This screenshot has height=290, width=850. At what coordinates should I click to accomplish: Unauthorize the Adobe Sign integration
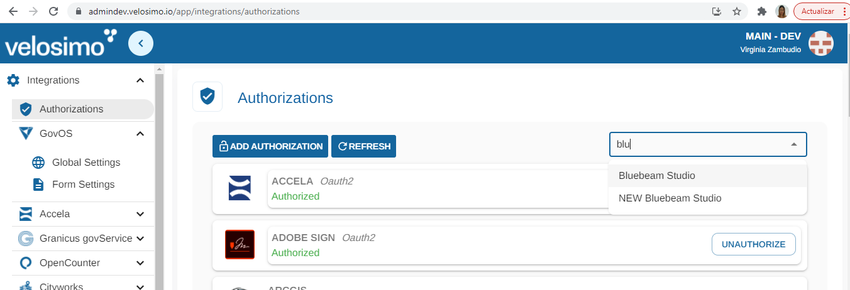click(754, 244)
